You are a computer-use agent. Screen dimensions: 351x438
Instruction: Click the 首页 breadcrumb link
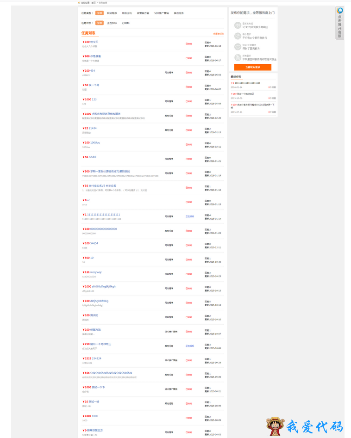pos(94,3)
